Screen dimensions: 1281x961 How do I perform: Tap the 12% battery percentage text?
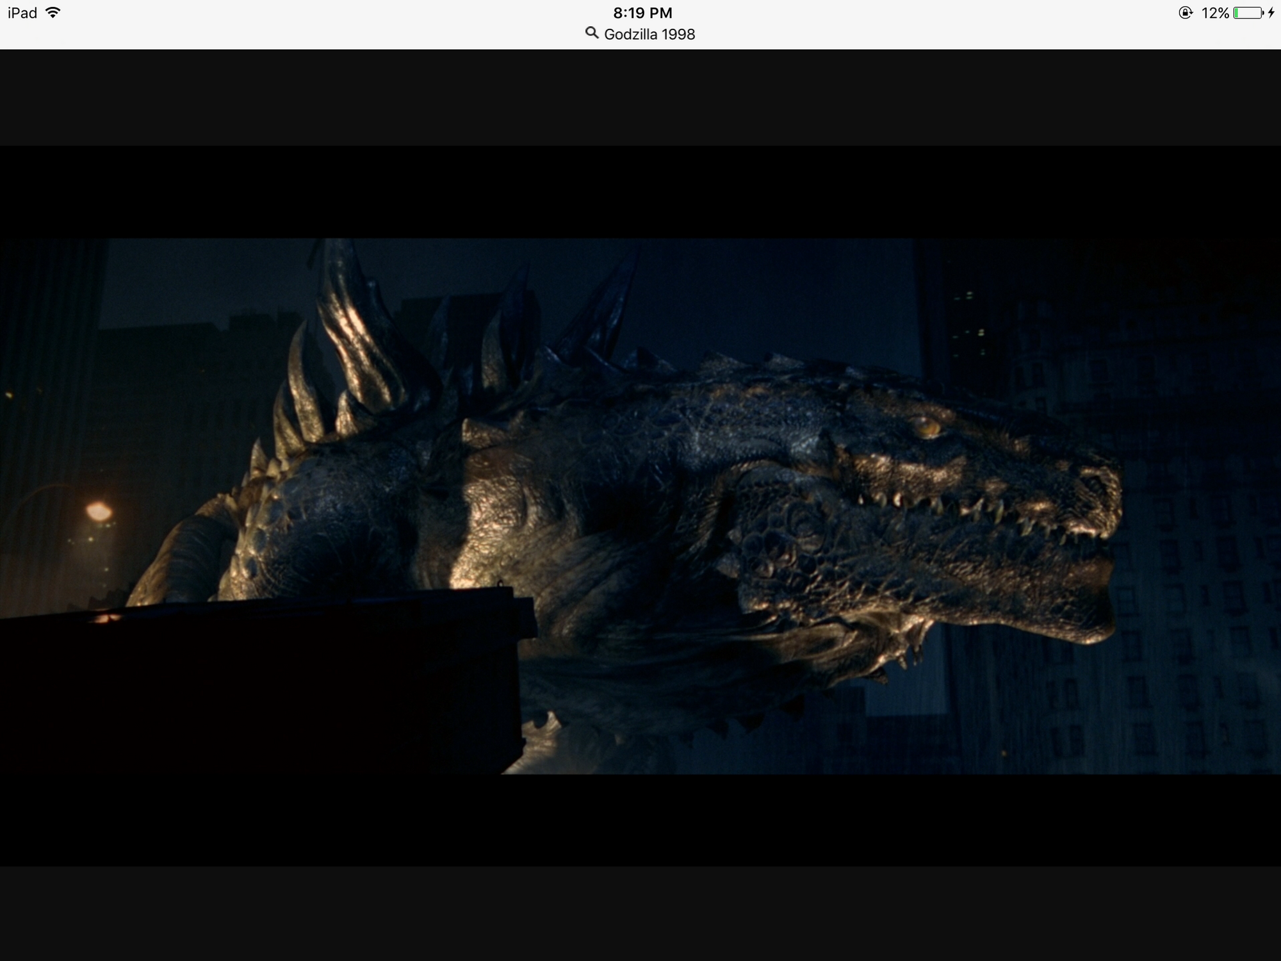click(x=1215, y=13)
